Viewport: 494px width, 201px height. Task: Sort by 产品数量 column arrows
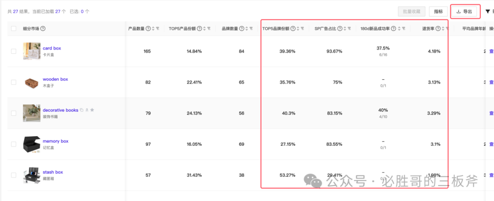[x=153, y=29]
